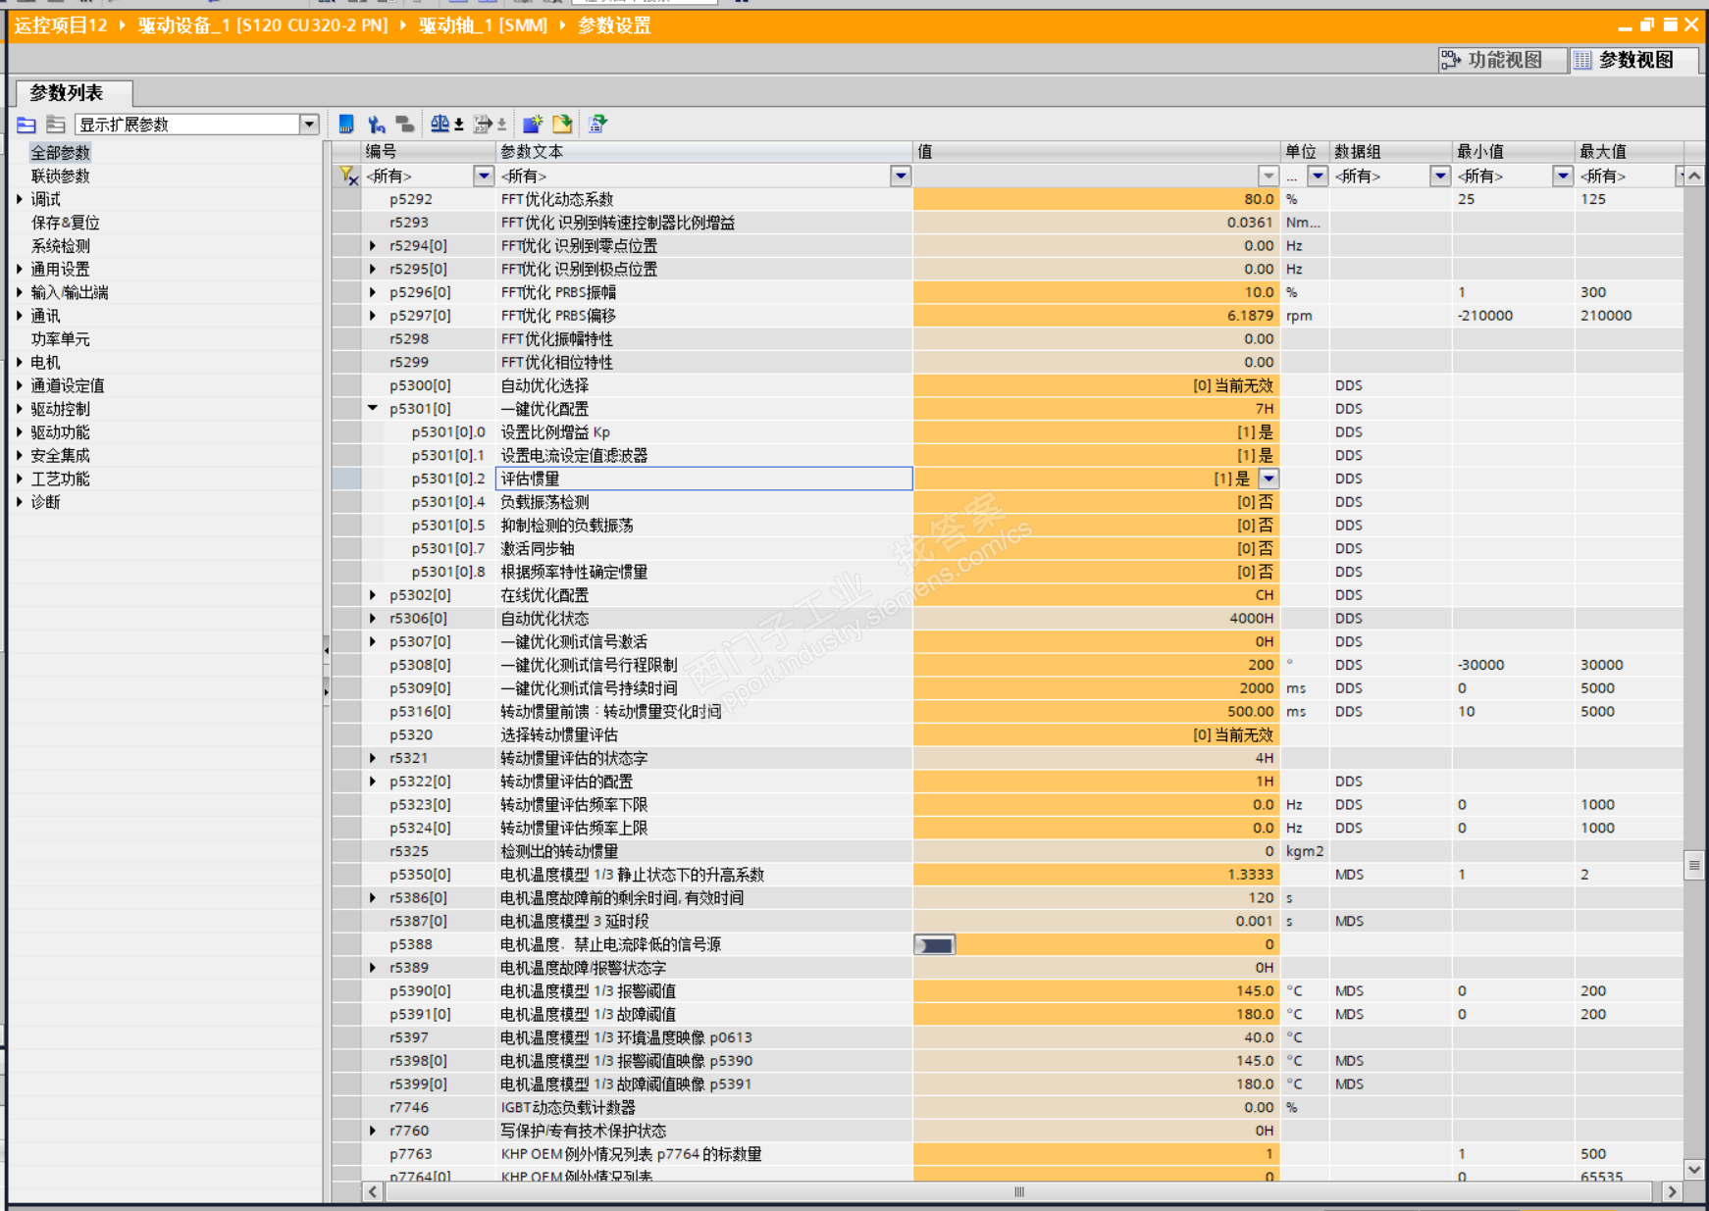This screenshot has width=1709, height=1211.
Task: Expand the 调试 tree node
Action: [x=20, y=199]
